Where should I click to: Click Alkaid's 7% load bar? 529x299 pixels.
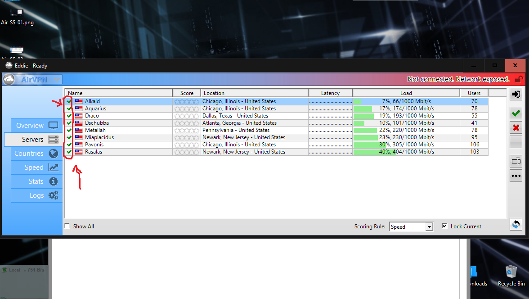pyautogui.click(x=406, y=101)
